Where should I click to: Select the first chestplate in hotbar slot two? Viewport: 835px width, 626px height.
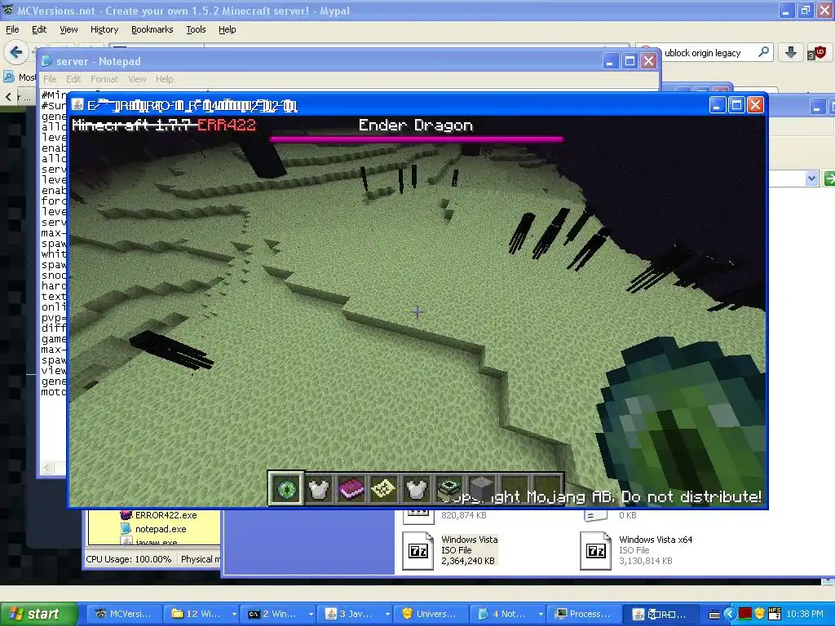pos(319,489)
